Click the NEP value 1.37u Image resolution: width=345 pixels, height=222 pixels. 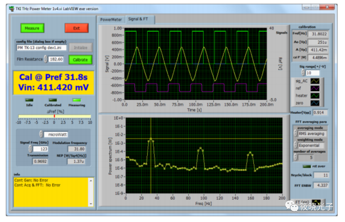(x=76, y=161)
